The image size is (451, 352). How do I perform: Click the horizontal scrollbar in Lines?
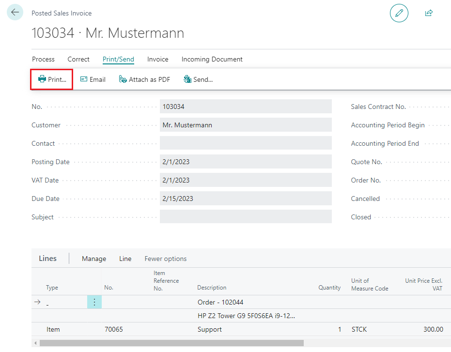tap(171, 343)
